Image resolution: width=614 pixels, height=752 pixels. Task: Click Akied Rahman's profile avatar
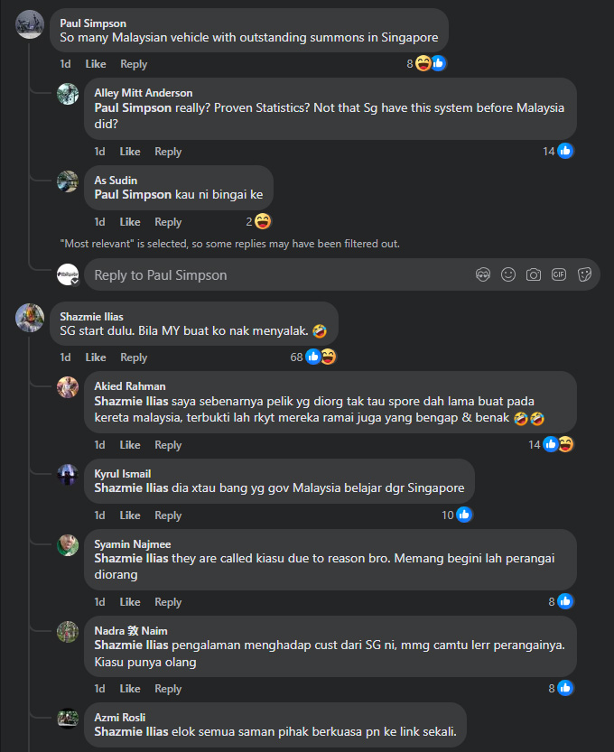click(68, 386)
